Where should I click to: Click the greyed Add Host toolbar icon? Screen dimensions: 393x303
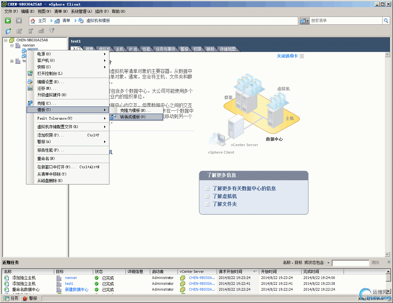coord(41,31)
